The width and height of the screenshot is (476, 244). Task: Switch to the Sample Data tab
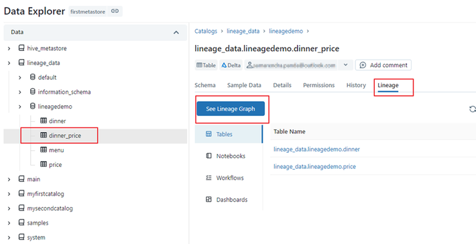(x=244, y=85)
